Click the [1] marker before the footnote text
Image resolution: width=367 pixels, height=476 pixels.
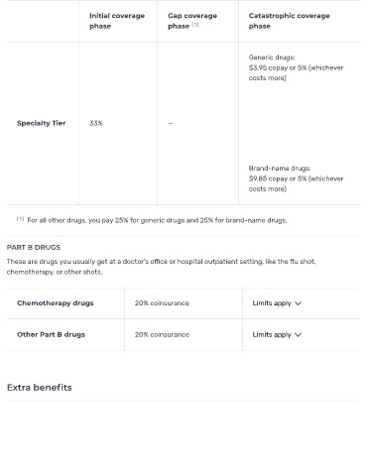point(20,219)
